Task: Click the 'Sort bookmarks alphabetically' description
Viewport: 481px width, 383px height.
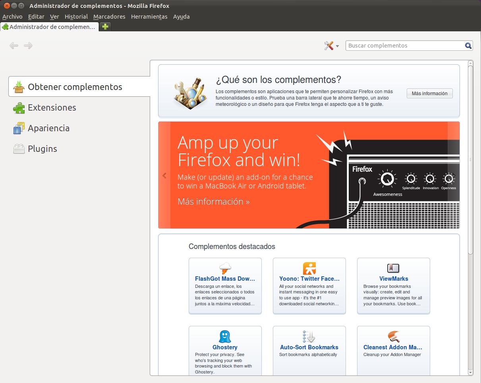Action: pos(308,354)
